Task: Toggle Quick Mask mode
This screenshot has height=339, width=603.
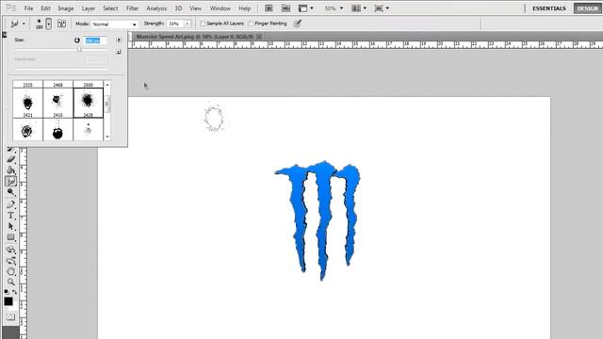Action: pos(10,317)
